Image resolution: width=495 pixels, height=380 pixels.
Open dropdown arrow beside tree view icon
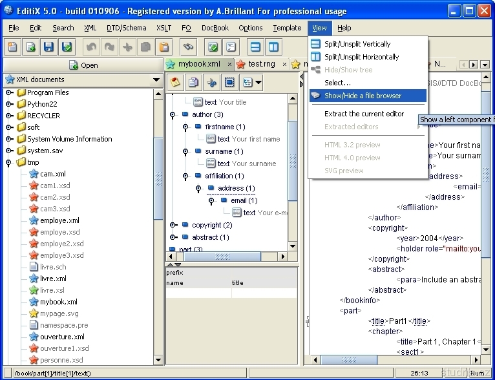[x=258, y=83]
